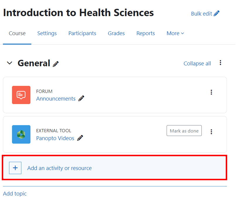
Task: Open the Announcements forum link
Action: (x=56, y=98)
